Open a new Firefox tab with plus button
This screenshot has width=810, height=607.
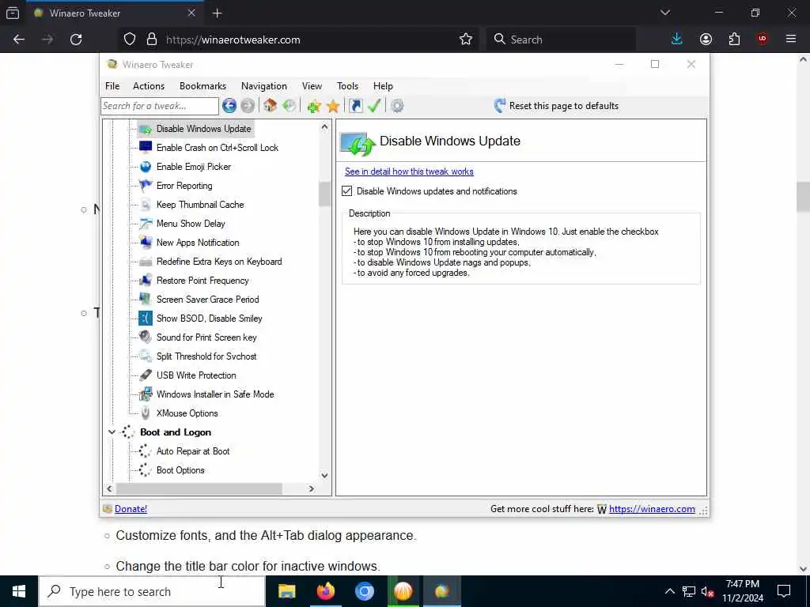(x=217, y=13)
